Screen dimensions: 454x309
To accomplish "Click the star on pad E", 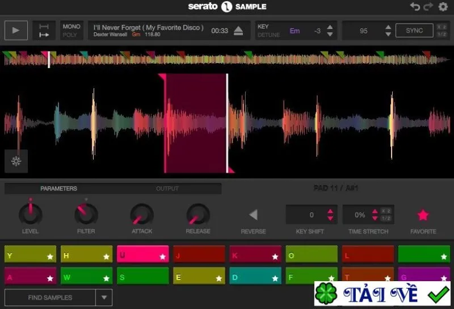I will (x=219, y=278).
